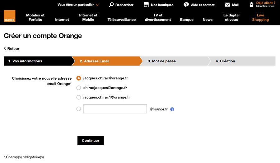Open search via magnifying glass icon
Image resolution: width=280 pixels, height=163 pixels.
[x=111, y=5]
